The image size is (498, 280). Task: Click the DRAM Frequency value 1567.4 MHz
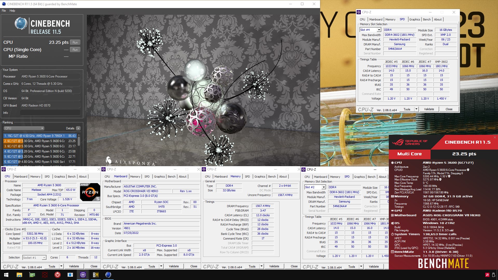(x=263, y=206)
